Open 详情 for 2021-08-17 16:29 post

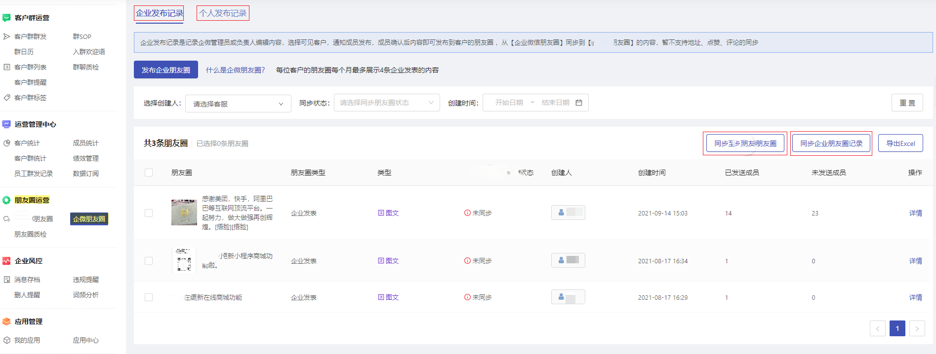916,297
